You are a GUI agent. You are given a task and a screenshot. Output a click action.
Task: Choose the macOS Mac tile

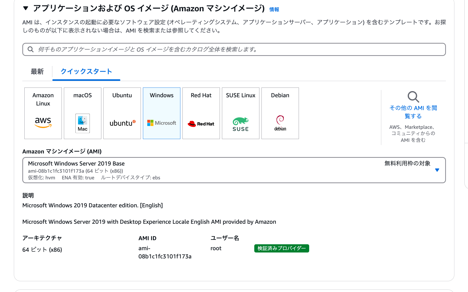tap(83, 113)
